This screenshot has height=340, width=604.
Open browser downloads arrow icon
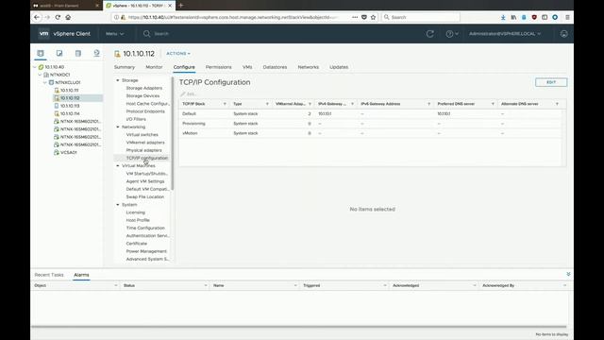tap(503, 17)
